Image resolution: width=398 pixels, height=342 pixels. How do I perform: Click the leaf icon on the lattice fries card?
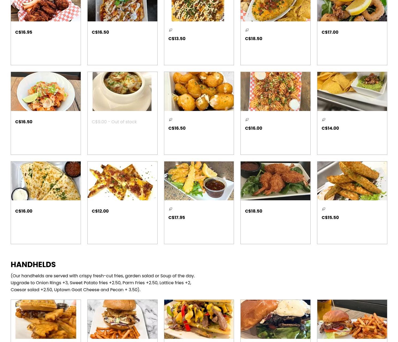[x=247, y=120]
